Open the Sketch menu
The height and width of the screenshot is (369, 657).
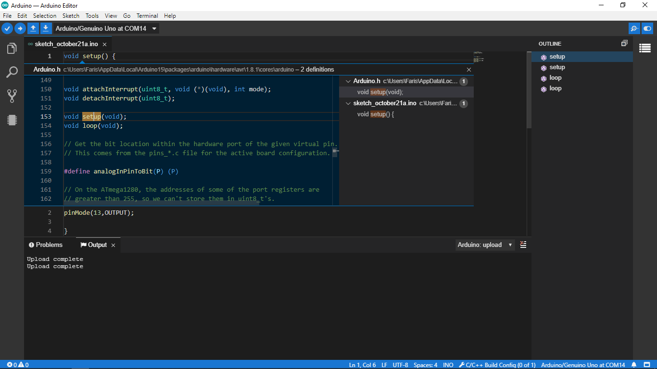click(x=71, y=16)
